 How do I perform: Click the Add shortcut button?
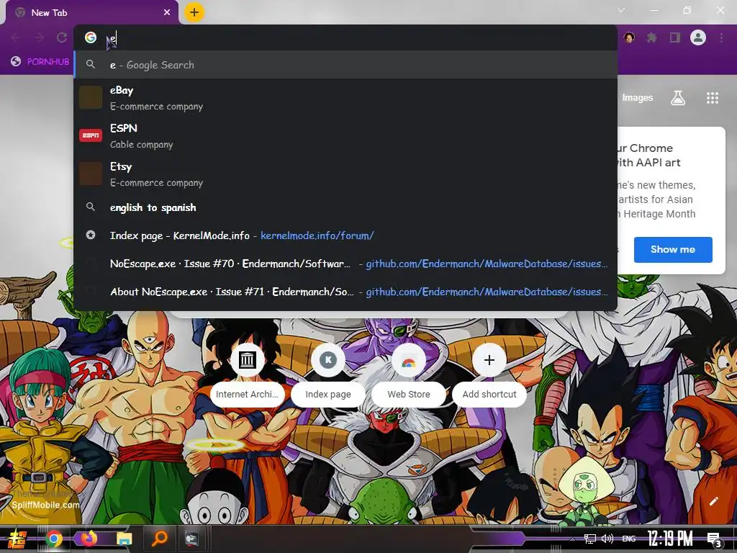click(x=489, y=376)
